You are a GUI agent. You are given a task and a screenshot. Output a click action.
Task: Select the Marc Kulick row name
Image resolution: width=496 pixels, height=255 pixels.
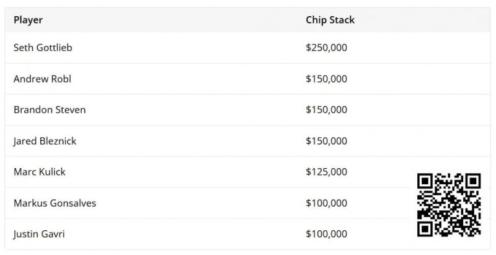(39, 172)
